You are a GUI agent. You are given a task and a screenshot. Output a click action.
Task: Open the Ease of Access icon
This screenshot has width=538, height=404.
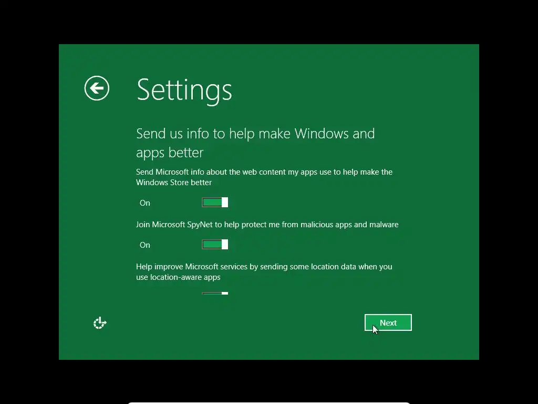[100, 323]
